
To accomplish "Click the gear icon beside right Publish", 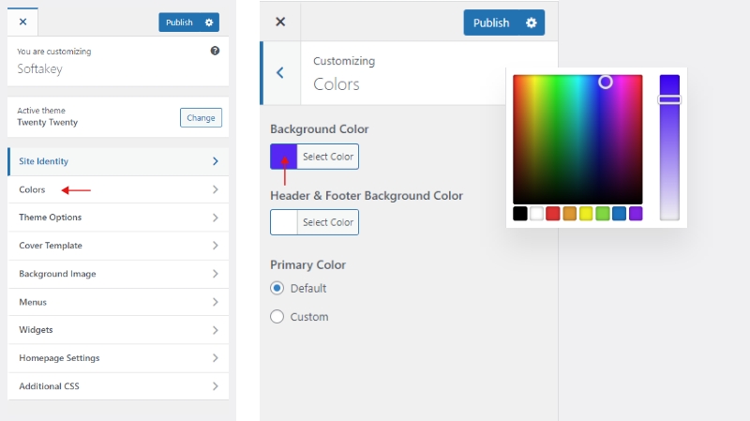I will click(532, 23).
